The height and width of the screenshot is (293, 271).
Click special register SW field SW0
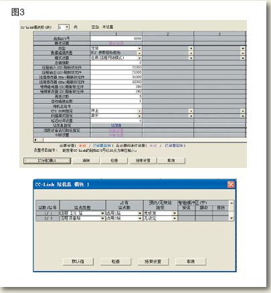[116, 92]
